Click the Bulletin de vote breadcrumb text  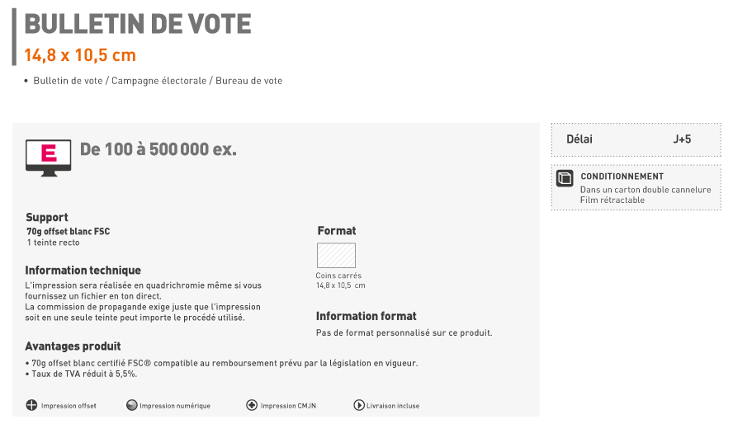pos(68,81)
